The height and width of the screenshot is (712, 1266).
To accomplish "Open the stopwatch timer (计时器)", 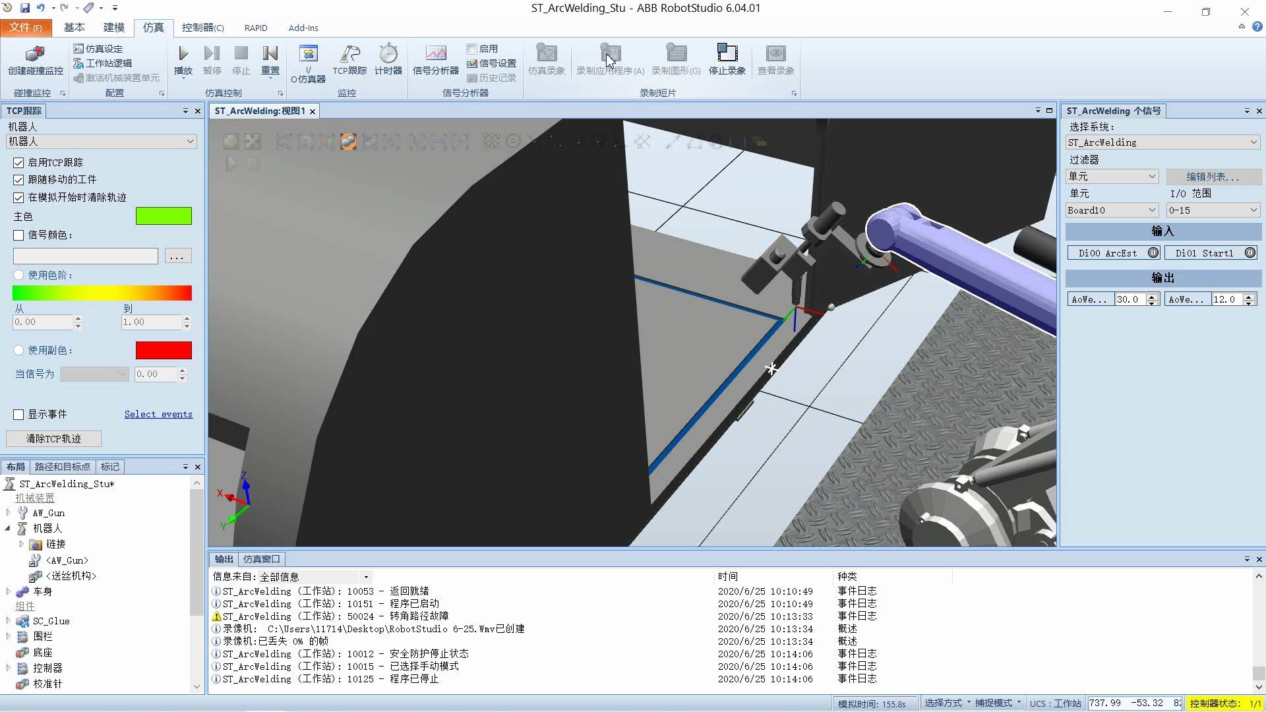I will tap(388, 60).
